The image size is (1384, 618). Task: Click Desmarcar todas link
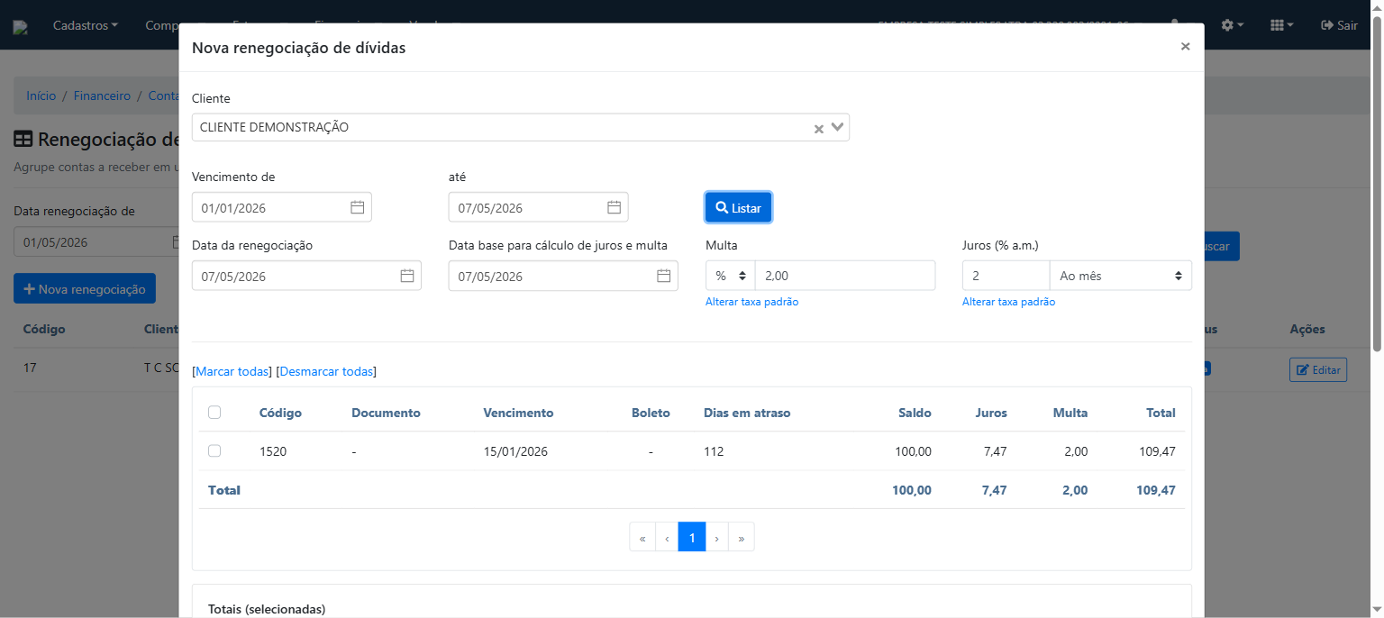tap(326, 371)
